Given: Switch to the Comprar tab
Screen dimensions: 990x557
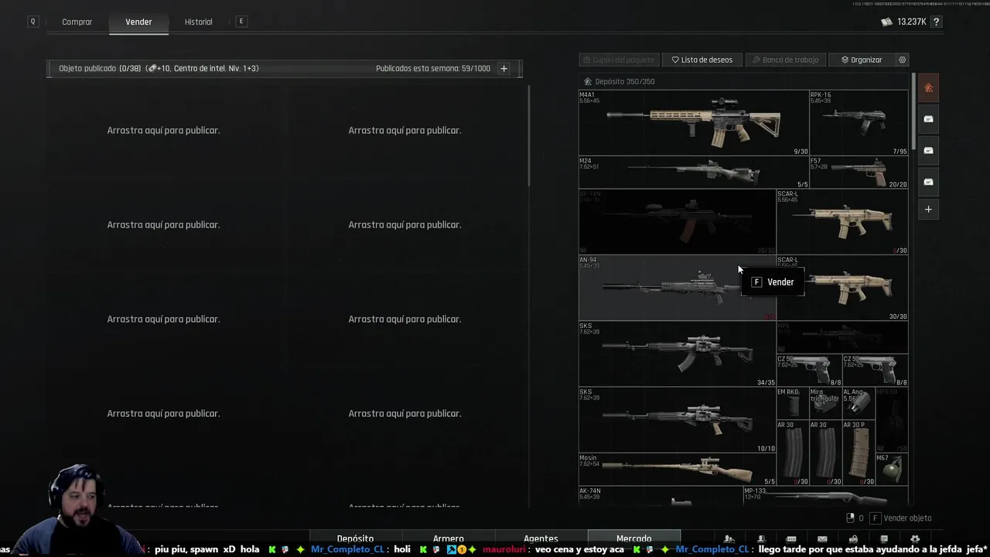Looking at the screenshot, I should (x=77, y=22).
